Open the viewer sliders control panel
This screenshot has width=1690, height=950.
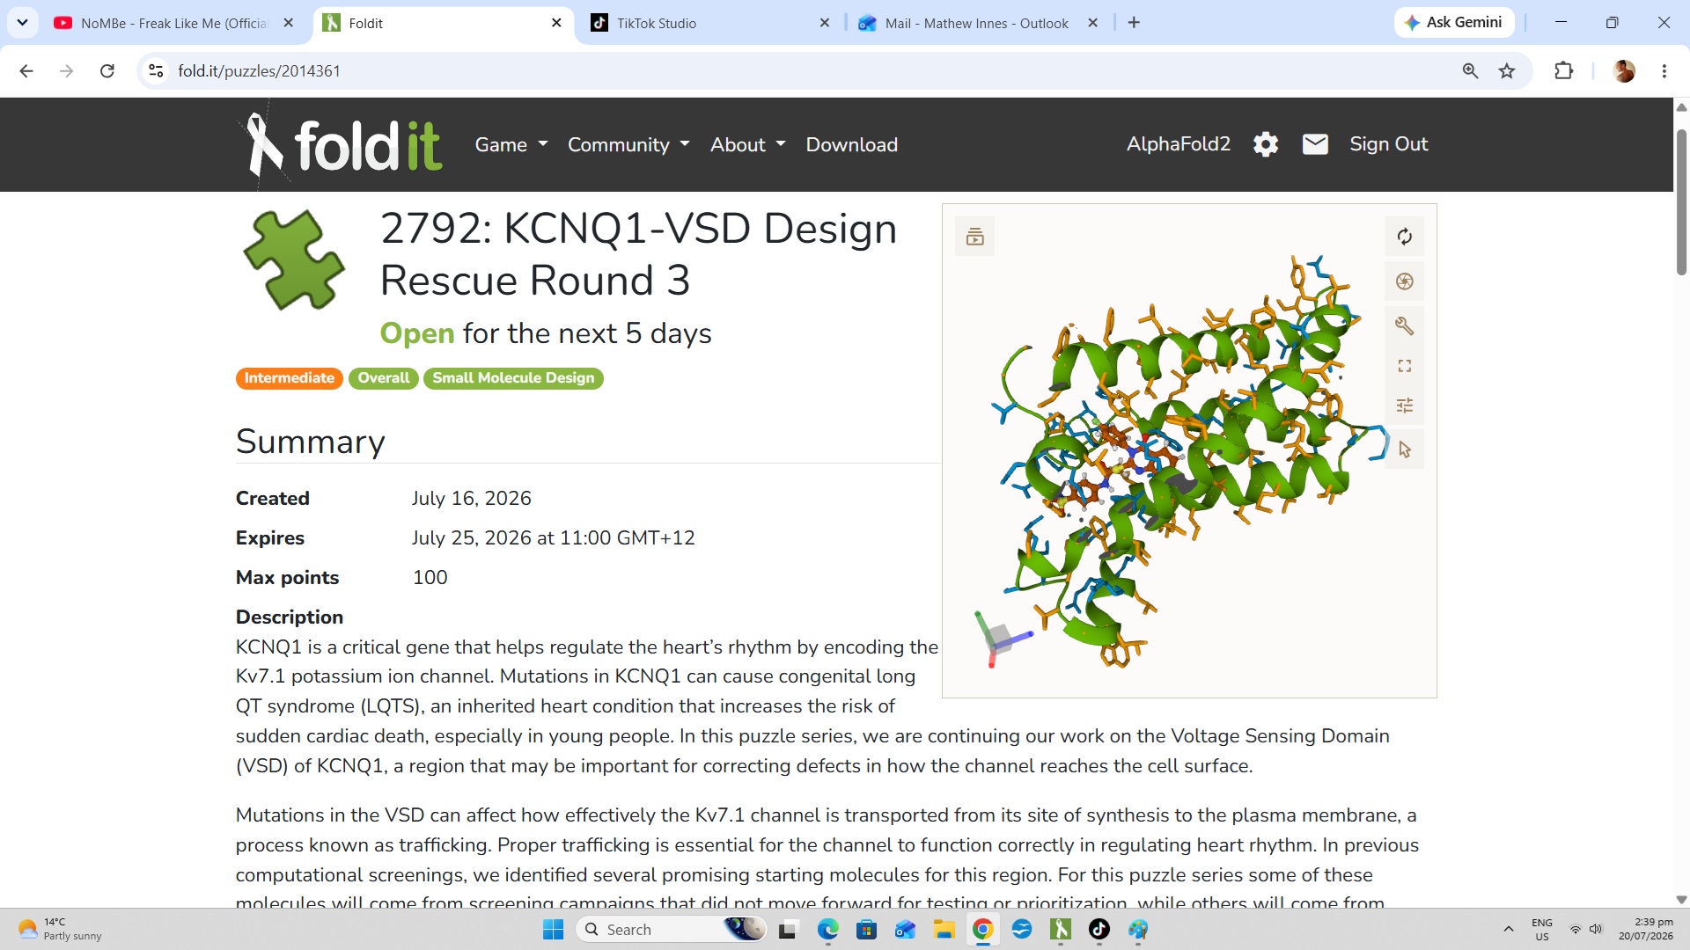click(x=1404, y=406)
